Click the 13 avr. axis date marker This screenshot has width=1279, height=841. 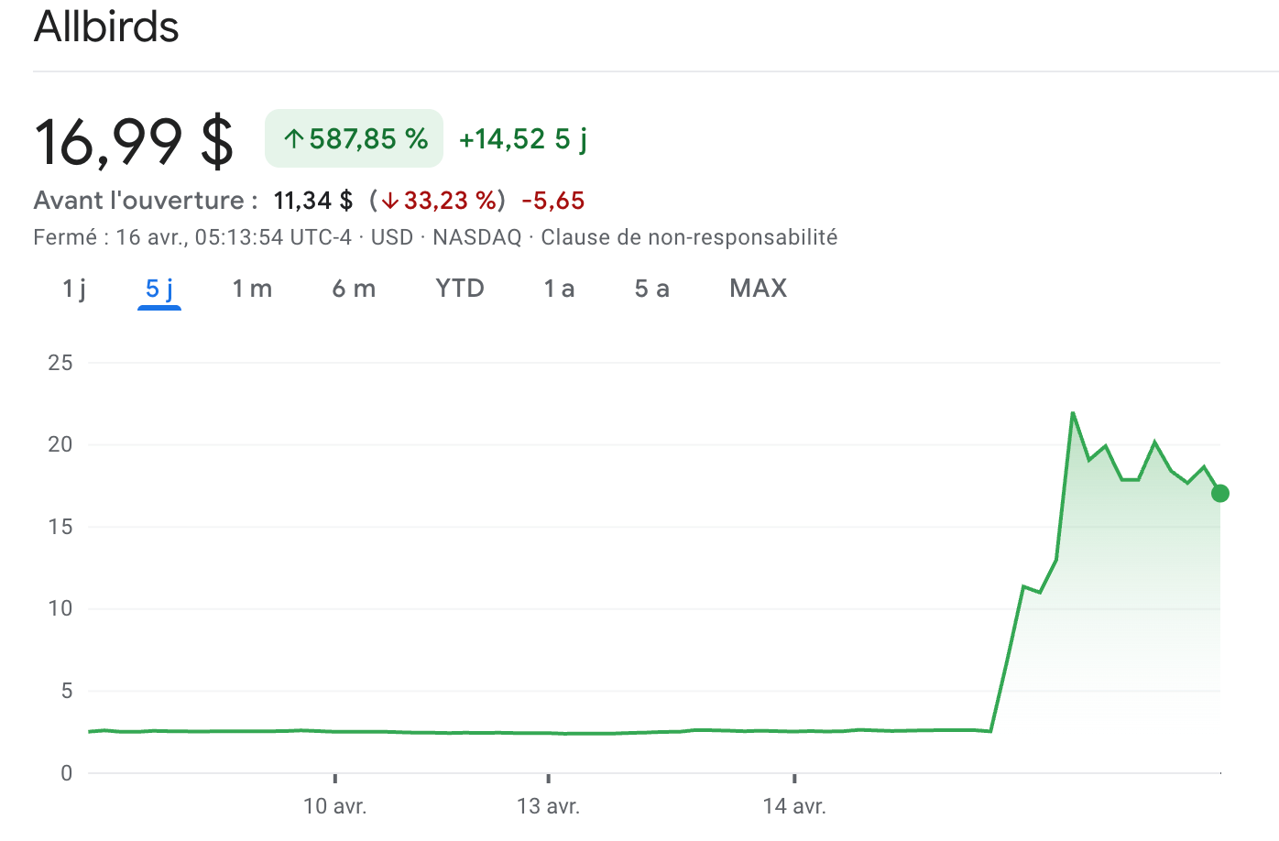(548, 806)
